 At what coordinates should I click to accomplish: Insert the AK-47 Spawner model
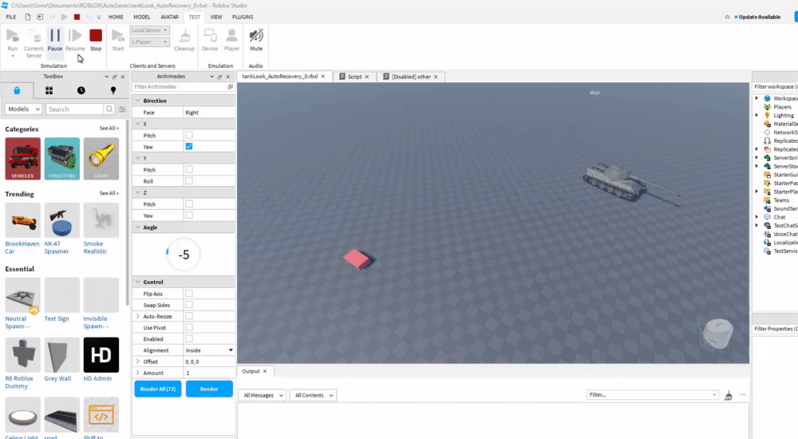click(x=62, y=220)
